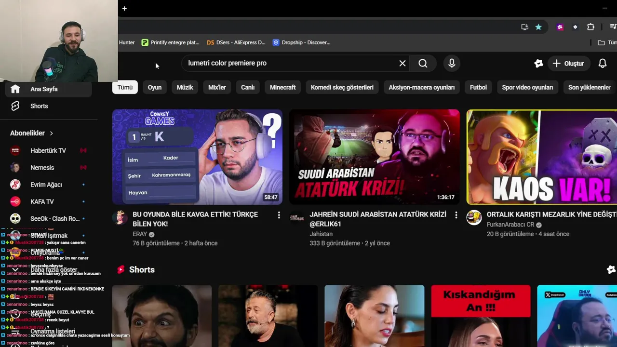Open the Nemesis channel subscription
This screenshot has width=617, height=347.
48,168
